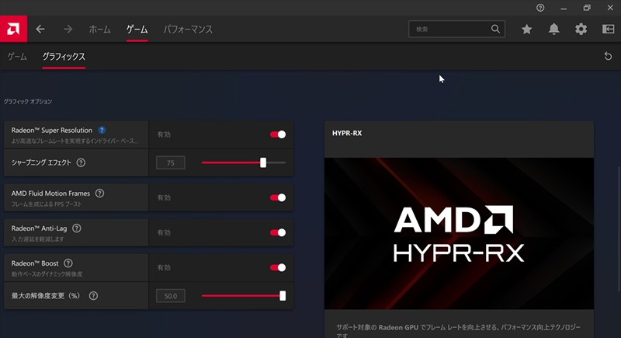Click the Radeon Anti-Lag label

pyautogui.click(x=40, y=228)
